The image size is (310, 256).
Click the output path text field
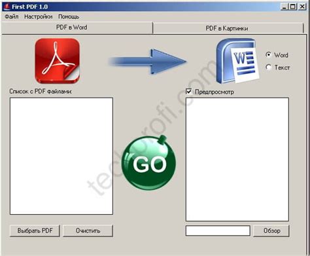click(218, 230)
